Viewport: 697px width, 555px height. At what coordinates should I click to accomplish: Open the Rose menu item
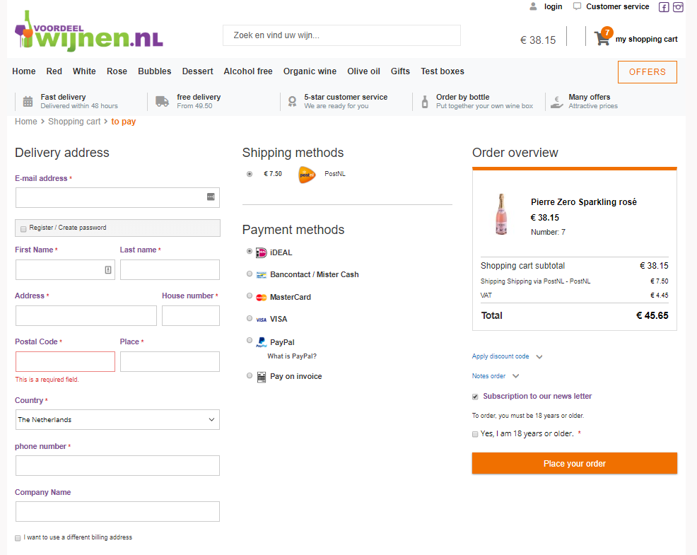117,71
